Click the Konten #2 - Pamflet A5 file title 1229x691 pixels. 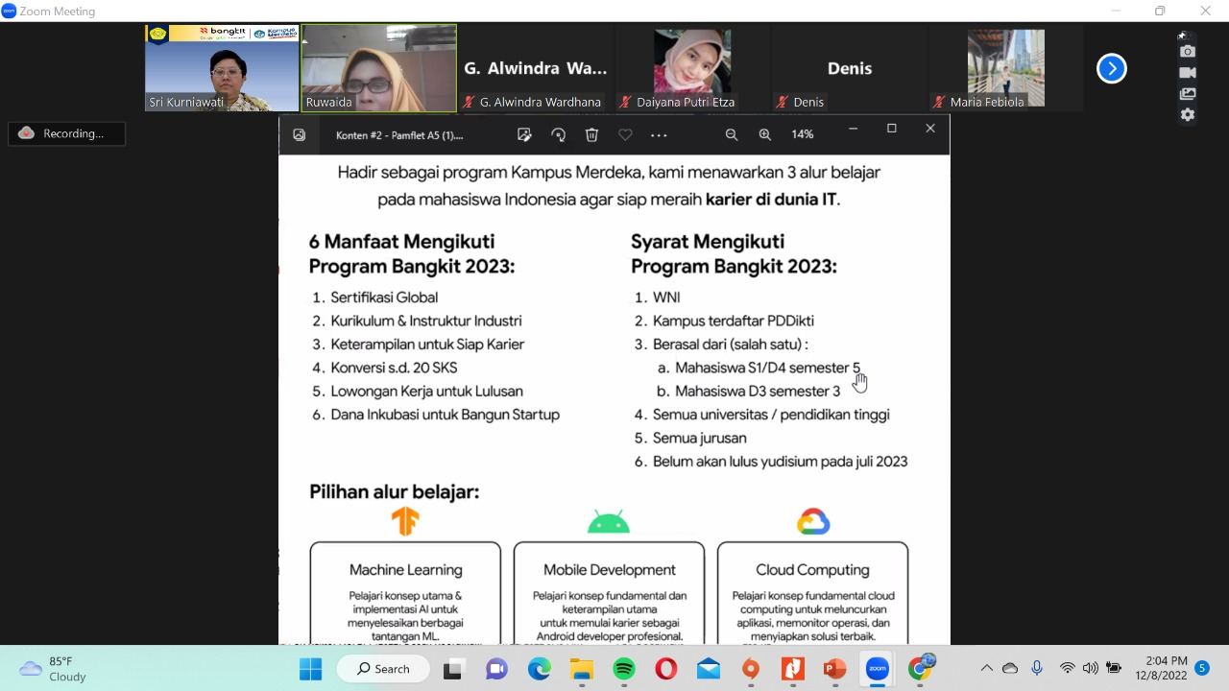click(399, 135)
